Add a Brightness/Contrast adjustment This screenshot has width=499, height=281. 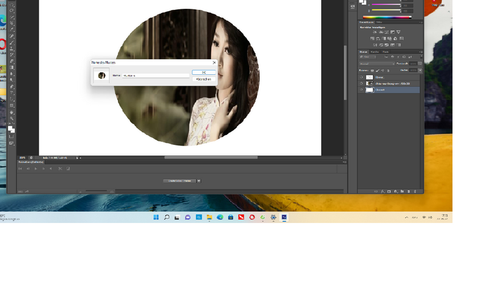click(375, 32)
